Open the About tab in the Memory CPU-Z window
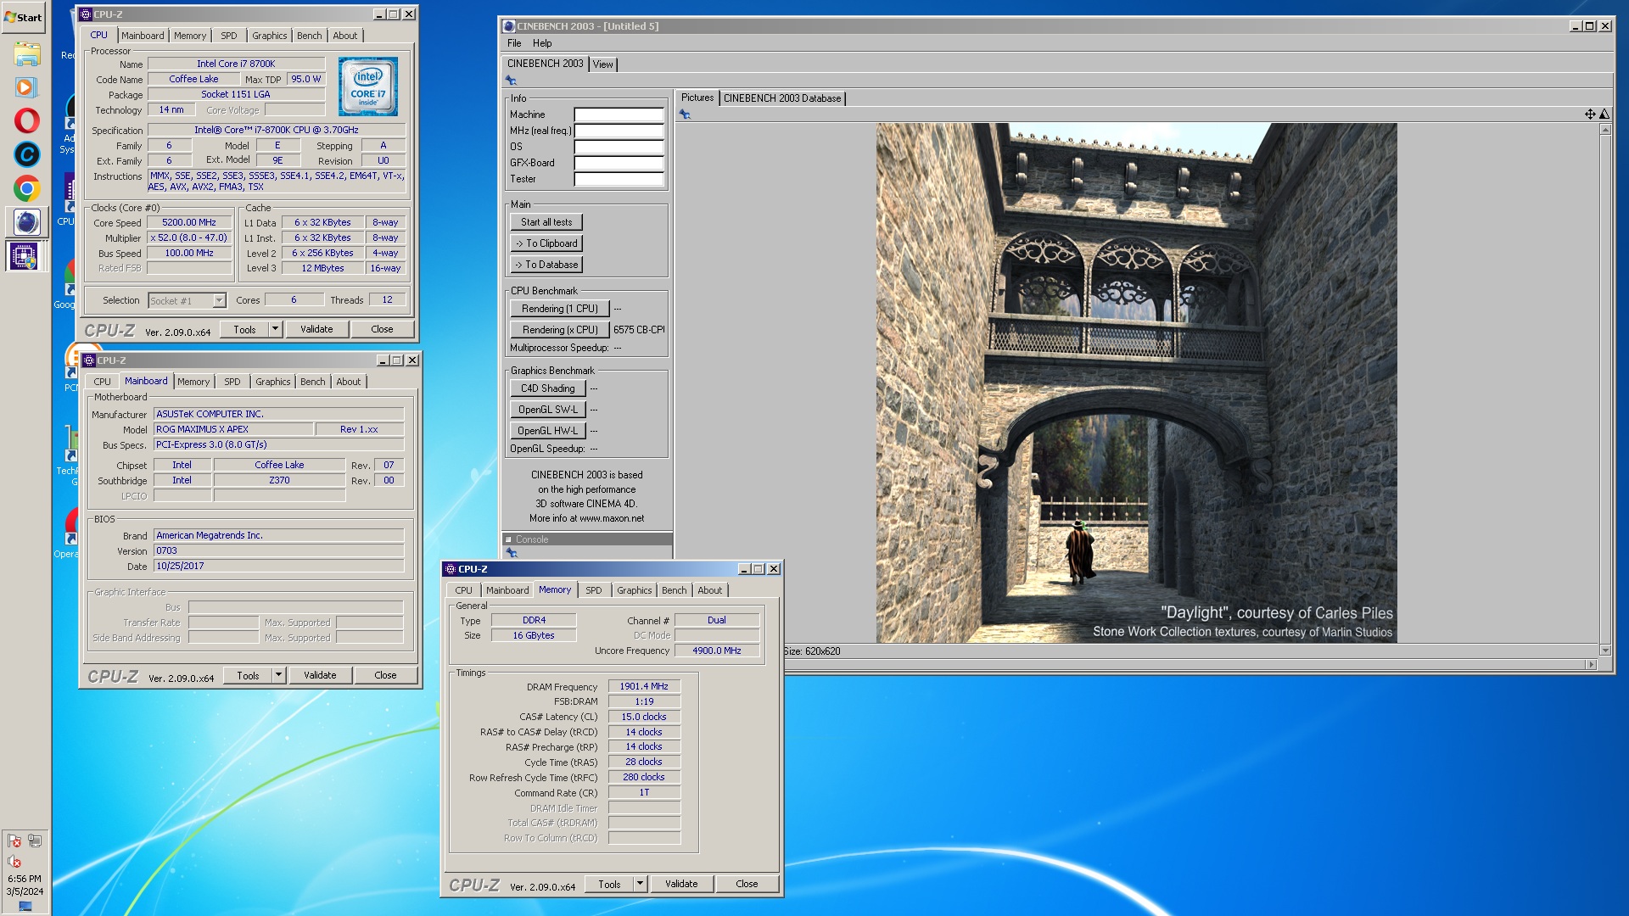The image size is (1629, 916). pos(710,590)
